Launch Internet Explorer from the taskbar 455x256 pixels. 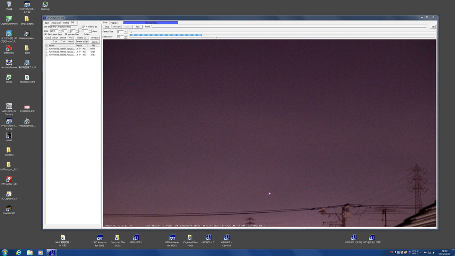point(18,253)
